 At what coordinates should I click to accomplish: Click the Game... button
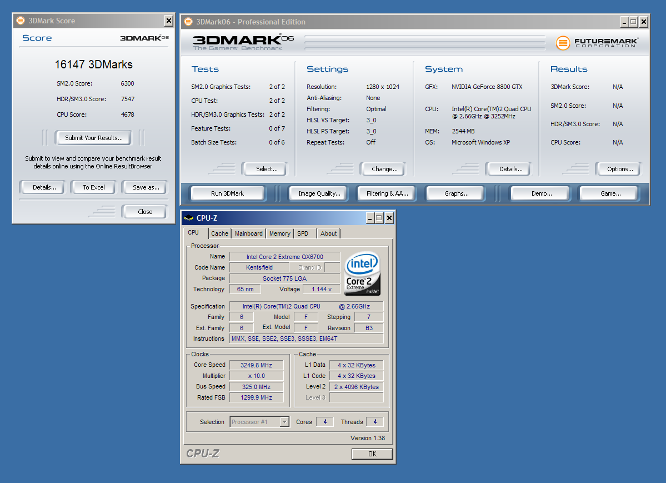[610, 193]
